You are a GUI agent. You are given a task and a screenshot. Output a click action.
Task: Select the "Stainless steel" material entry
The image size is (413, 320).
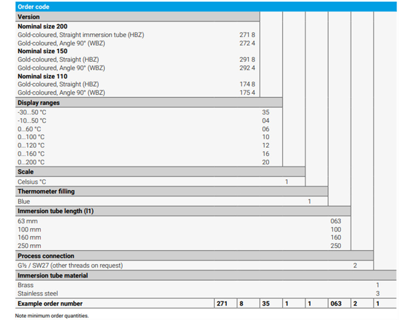click(38, 294)
